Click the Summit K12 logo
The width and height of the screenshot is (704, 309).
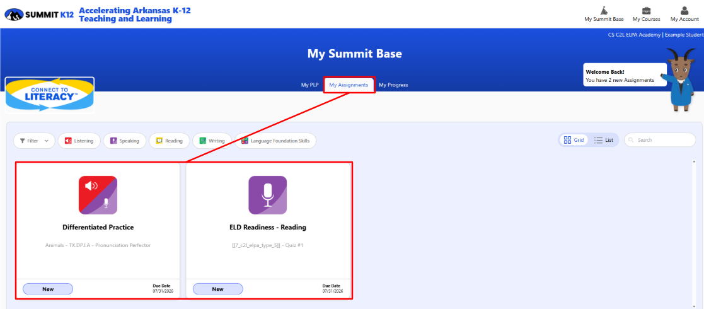click(x=40, y=14)
